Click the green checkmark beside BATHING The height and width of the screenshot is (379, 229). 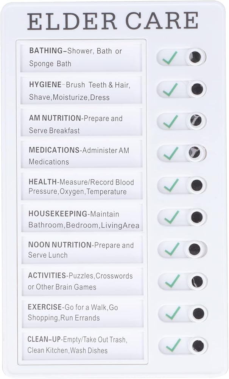[x=170, y=58]
